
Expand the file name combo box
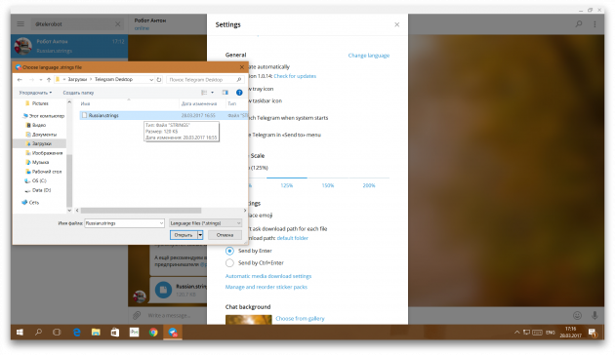pyautogui.click(x=161, y=223)
